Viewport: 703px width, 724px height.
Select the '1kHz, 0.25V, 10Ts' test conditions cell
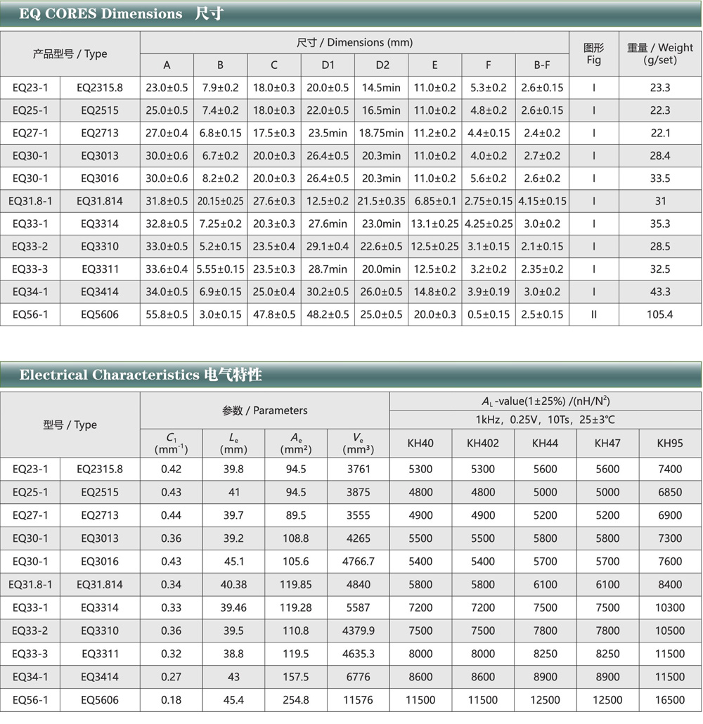pos(546,420)
